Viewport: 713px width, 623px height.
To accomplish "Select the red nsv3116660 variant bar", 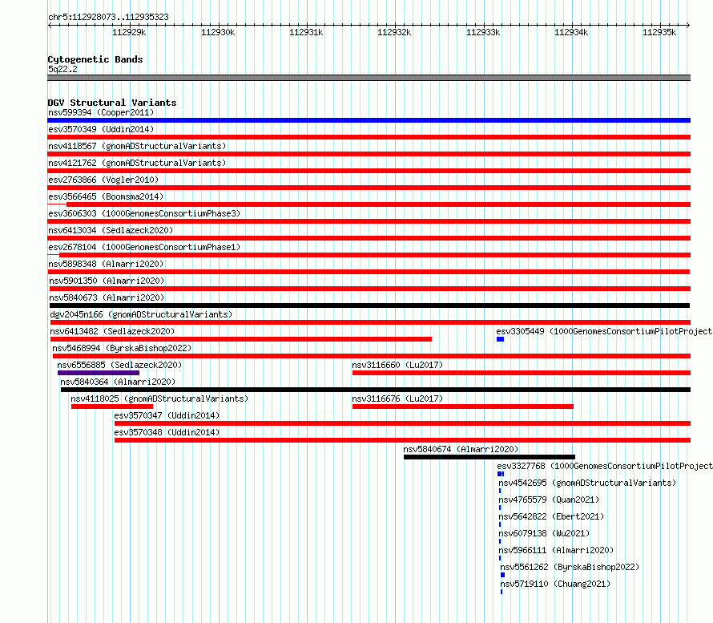I will (522, 373).
